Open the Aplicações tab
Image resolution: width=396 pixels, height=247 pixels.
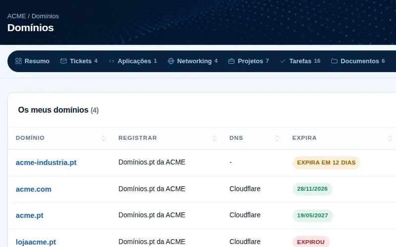point(133,61)
